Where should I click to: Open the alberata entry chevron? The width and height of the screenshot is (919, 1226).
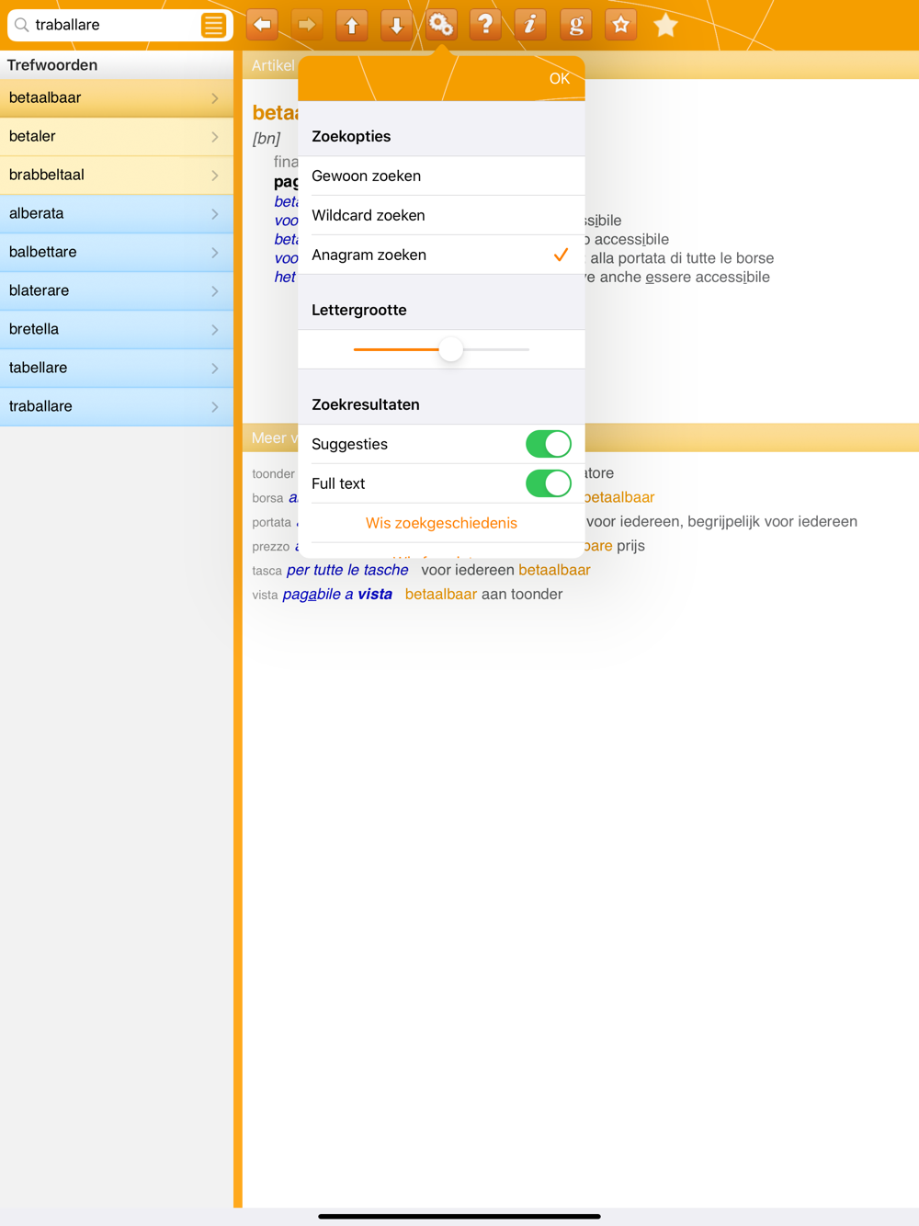click(x=215, y=214)
